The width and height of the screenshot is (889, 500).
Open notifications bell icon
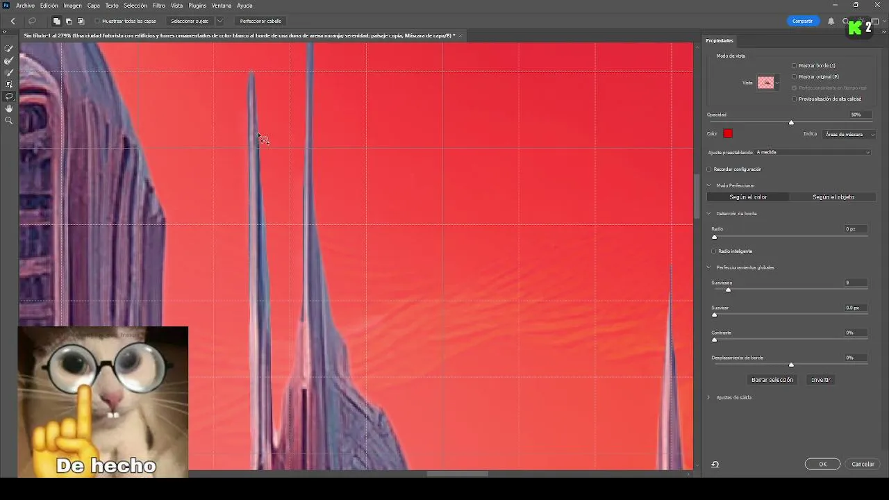coord(831,22)
